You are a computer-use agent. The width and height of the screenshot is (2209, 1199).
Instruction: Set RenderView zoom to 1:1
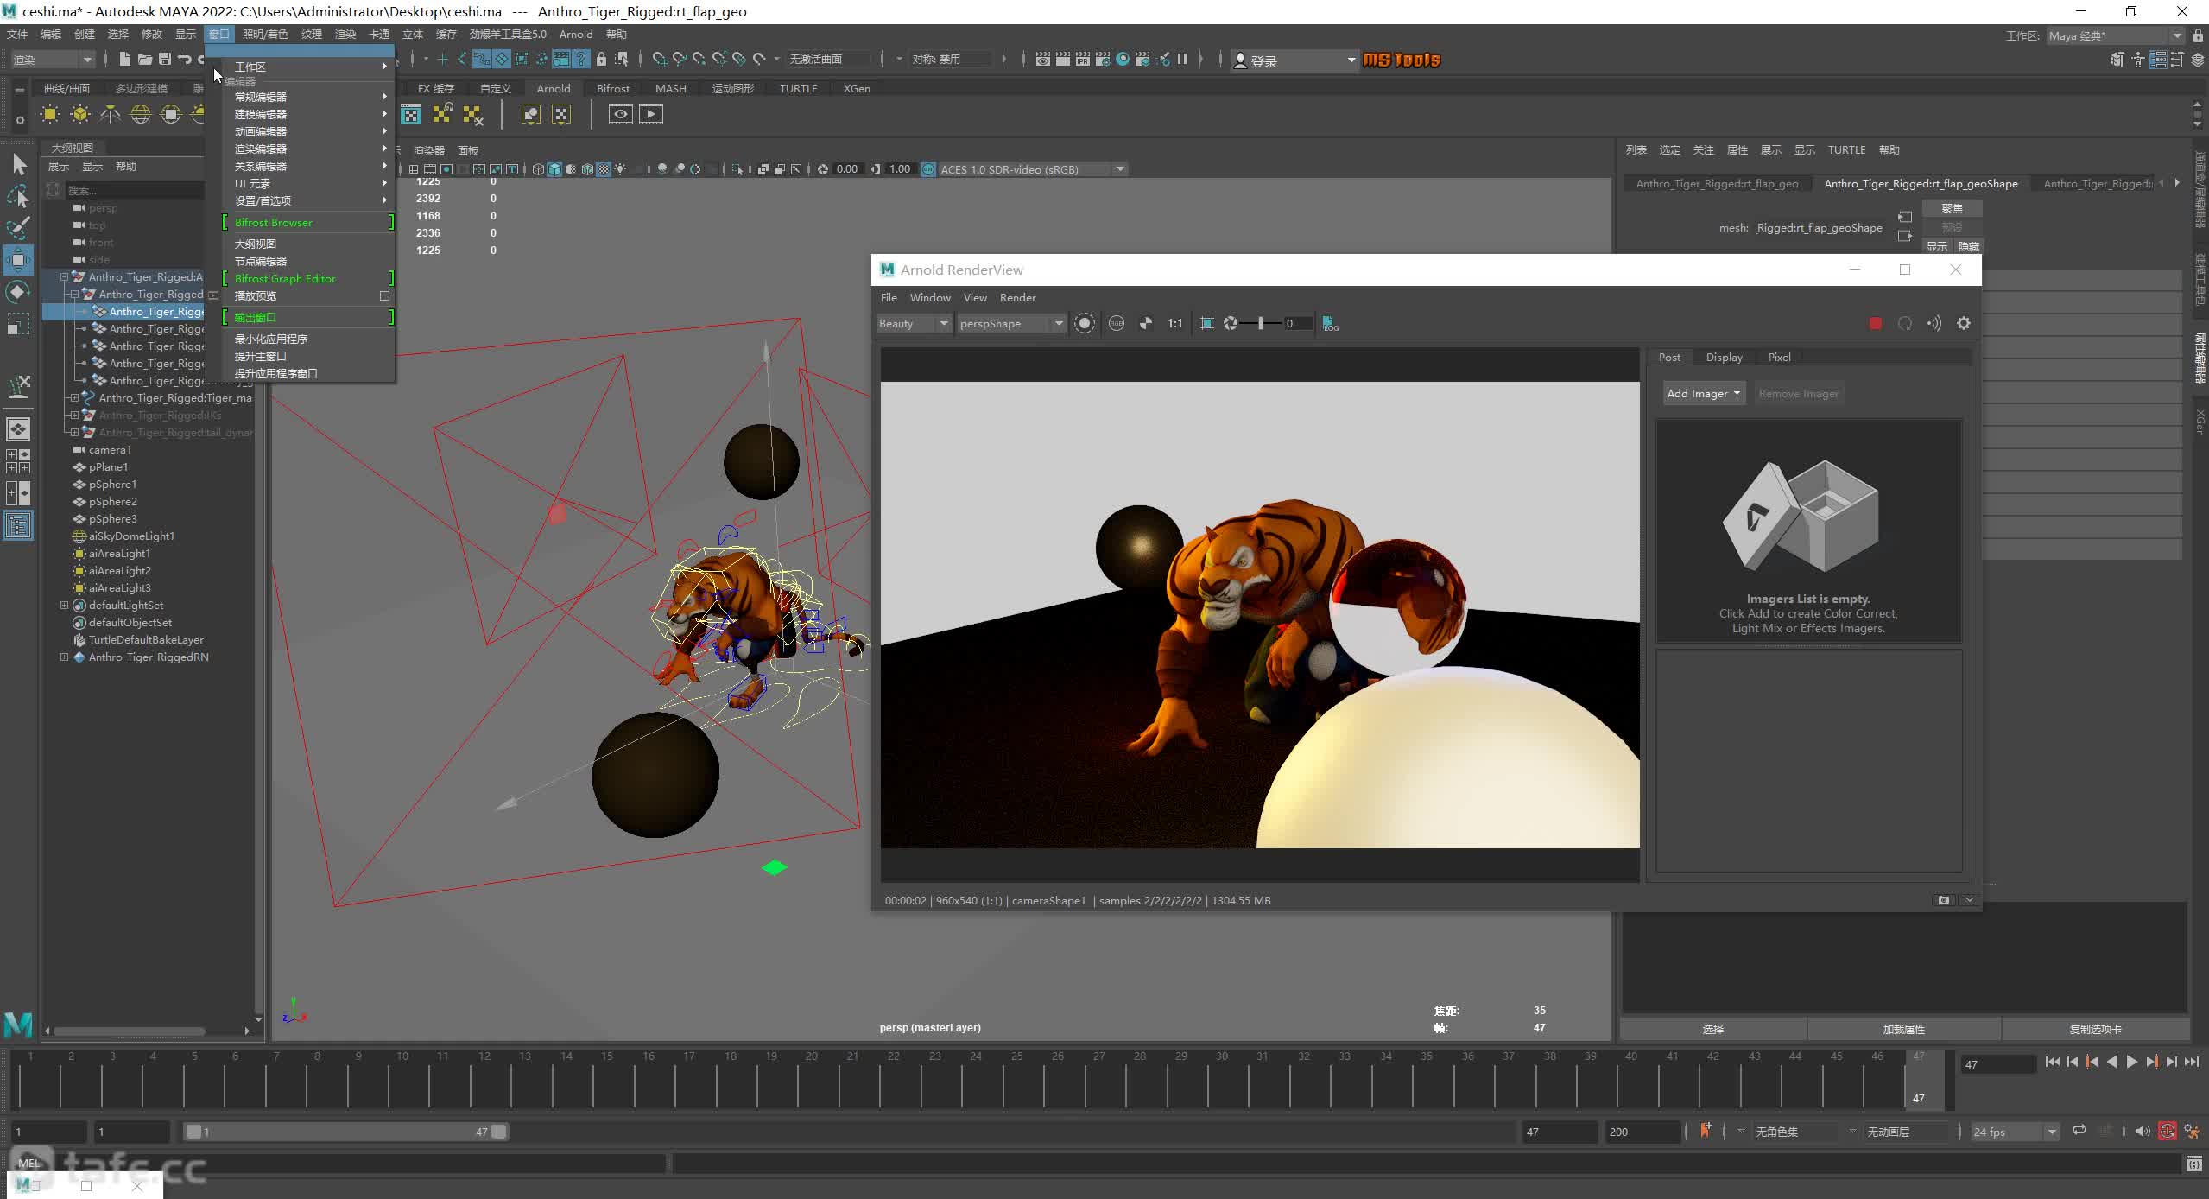(x=1175, y=323)
